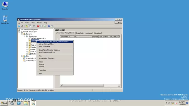
Task: Expand the Sites tree node
Action: tap(22, 56)
